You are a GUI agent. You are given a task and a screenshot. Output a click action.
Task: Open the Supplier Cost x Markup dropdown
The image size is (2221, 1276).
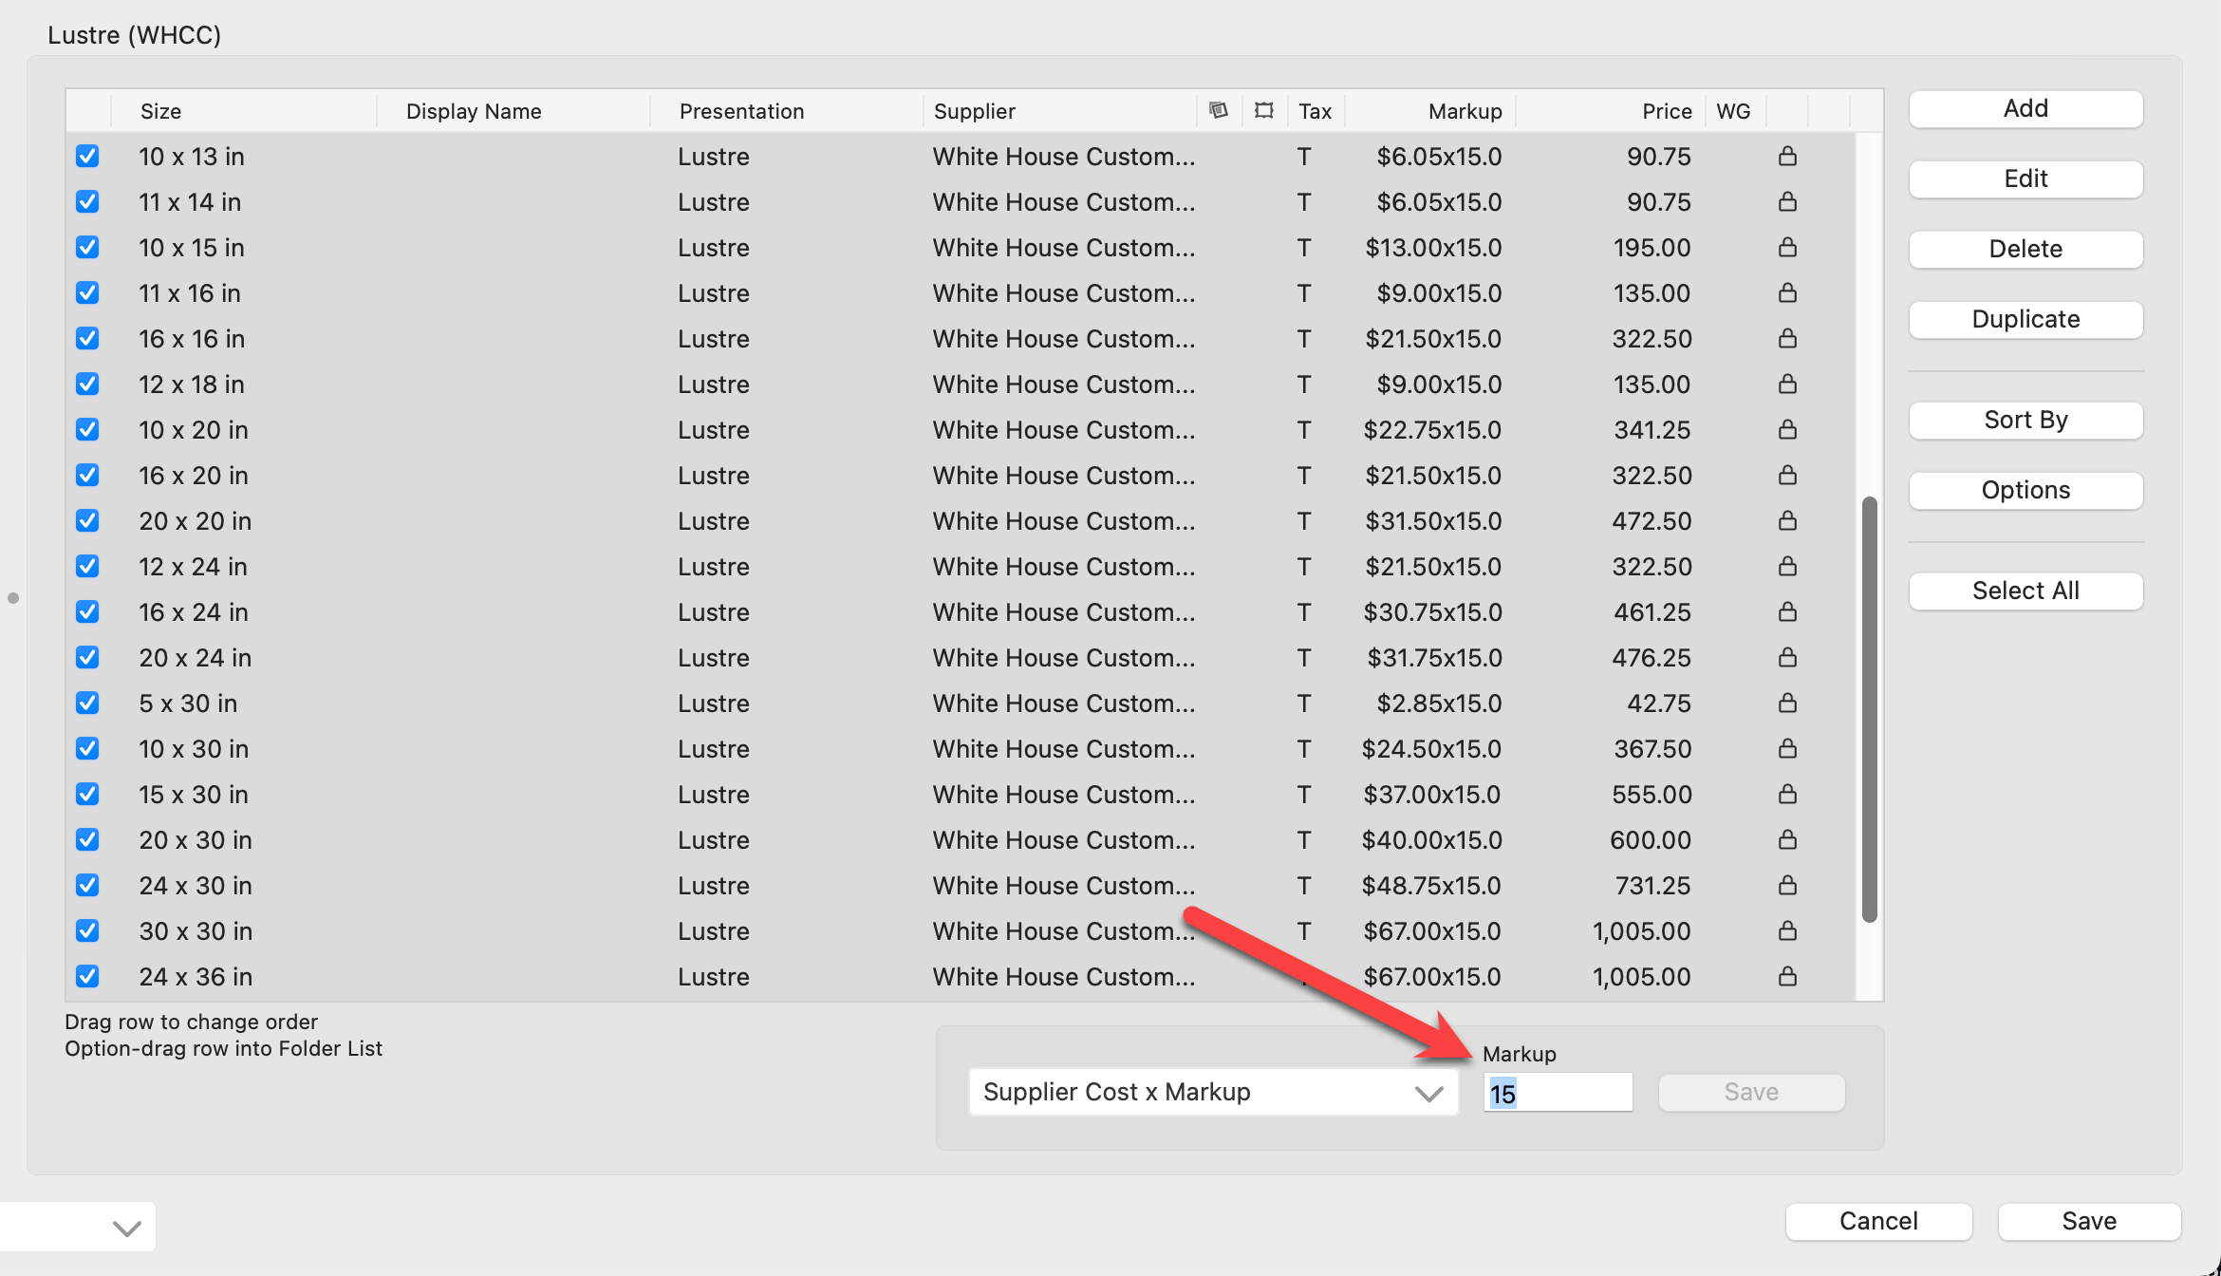pos(1212,1092)
